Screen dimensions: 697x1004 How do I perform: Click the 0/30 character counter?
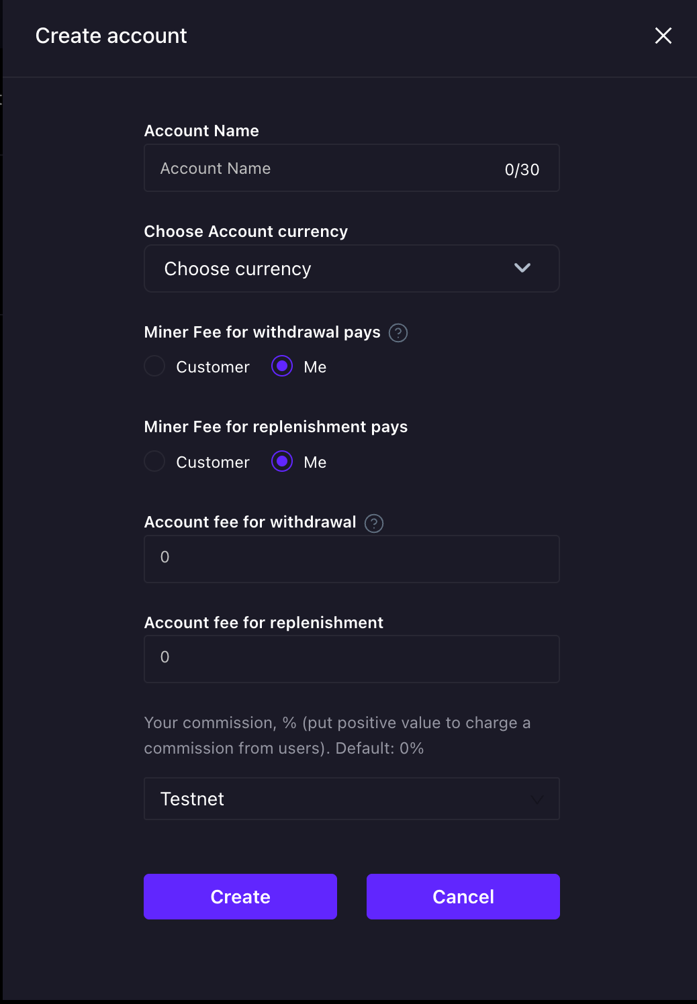coord(522,170)
